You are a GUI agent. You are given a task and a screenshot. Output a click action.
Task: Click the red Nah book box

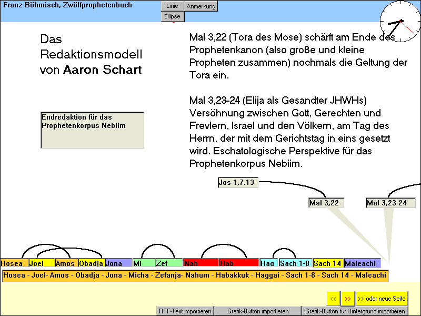coord(201,263)
